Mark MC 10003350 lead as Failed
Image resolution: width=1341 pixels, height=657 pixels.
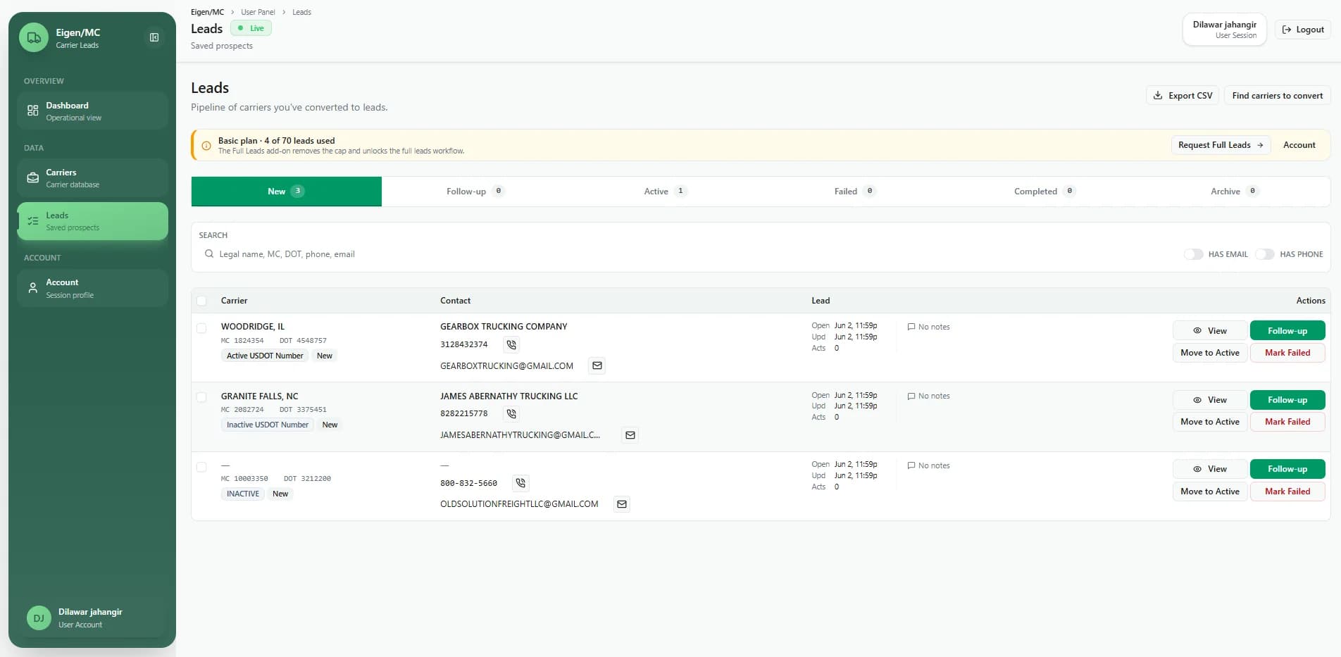1287,492
